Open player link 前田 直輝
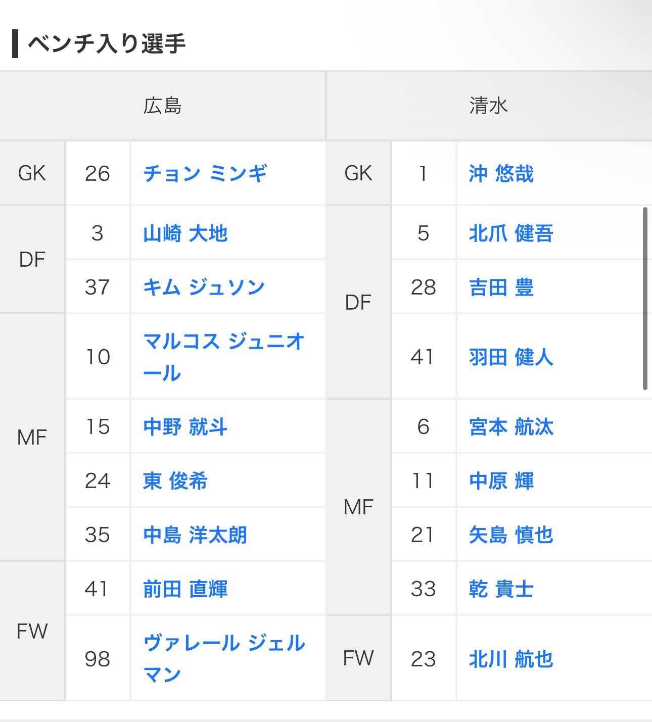The image size is (652, 722). tap(185, 589)
